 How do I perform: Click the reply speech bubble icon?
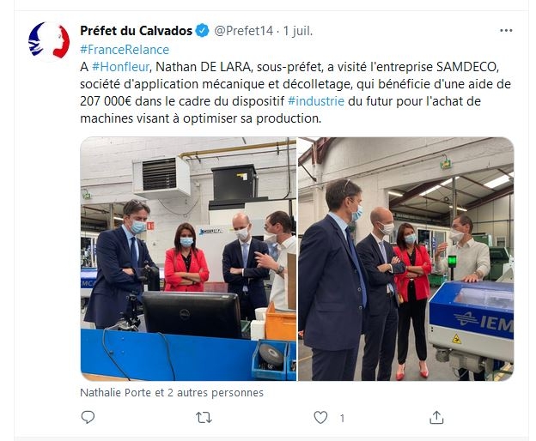[x=88, y=417]
